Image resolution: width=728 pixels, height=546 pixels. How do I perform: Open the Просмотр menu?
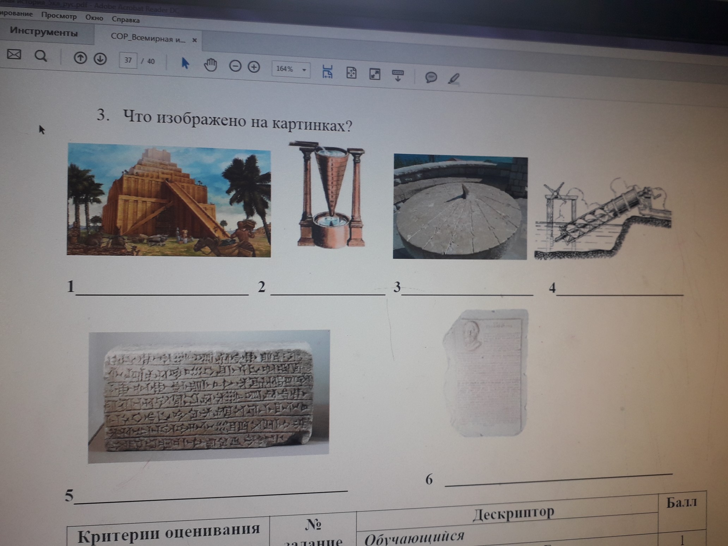[59, 16]
